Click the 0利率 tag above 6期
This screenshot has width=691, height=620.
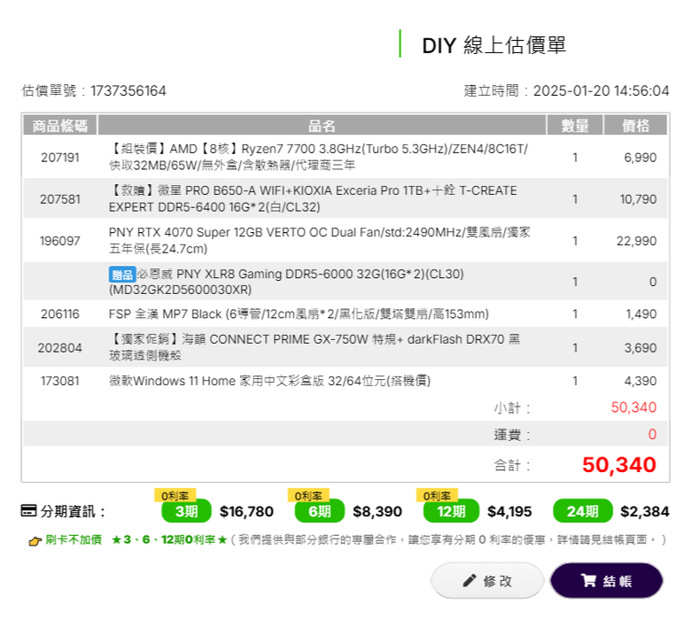308,496
